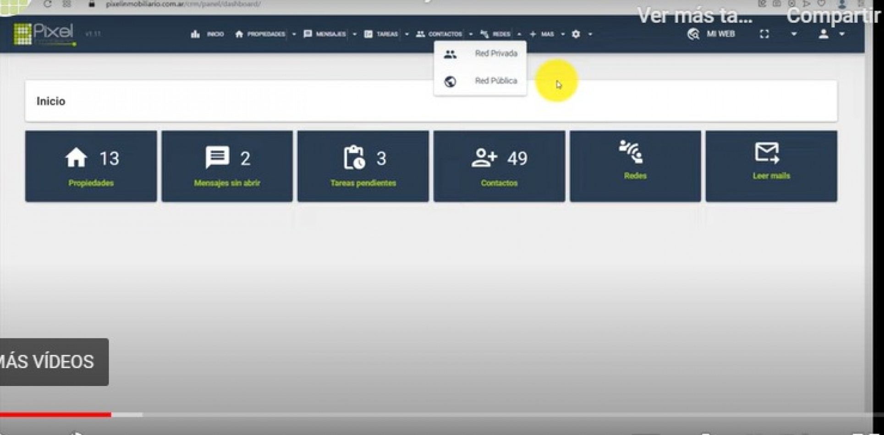This screenshot has width=884, height=435.
Task: Open the settings gear icon in the navbar
Action: tap(576, 34)
